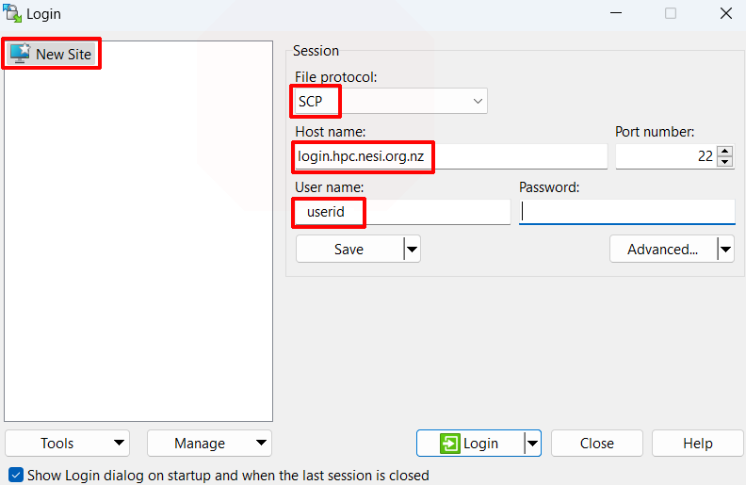Click the WinSCP app icon in title bar
The width and height of the screenshot is (746, 485).
(12, 13)
